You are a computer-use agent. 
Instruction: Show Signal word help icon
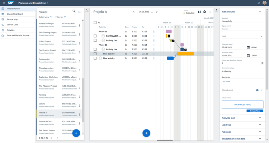coord(257,90)
